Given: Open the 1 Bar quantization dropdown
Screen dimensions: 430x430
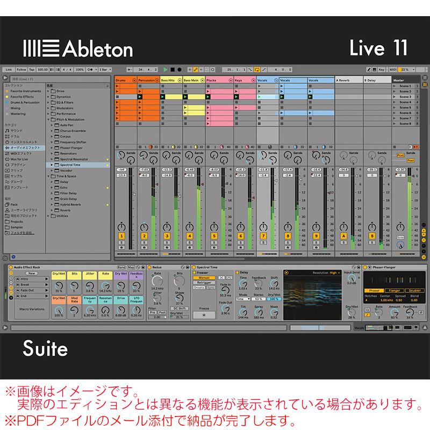Looking at the screenshot, I should [x=105, y=70].
